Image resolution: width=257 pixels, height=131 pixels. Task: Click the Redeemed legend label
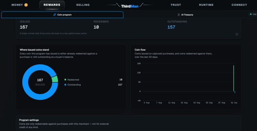click(73, 80)
